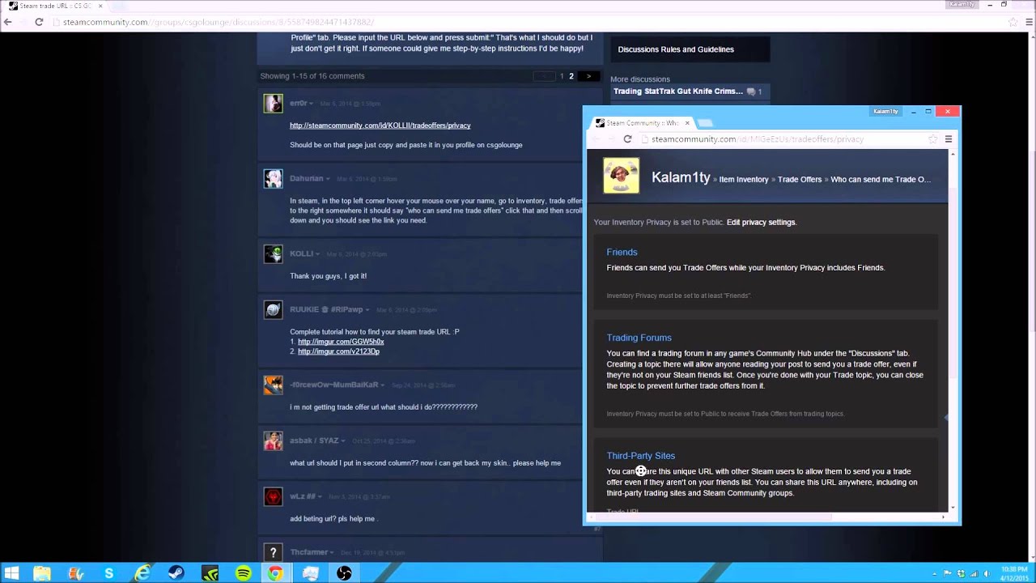The image size is (1036, 583).
Task: Open the Trading Forums section heading
Action: [x=639, y=338]
